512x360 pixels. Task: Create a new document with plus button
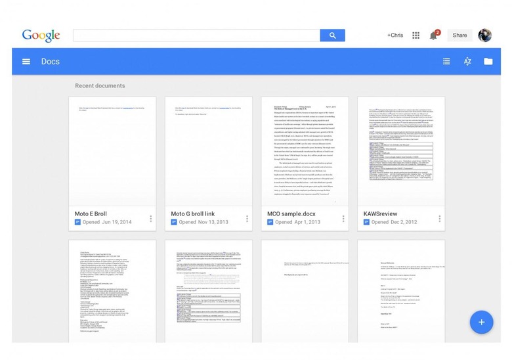(x=481, y=322)
